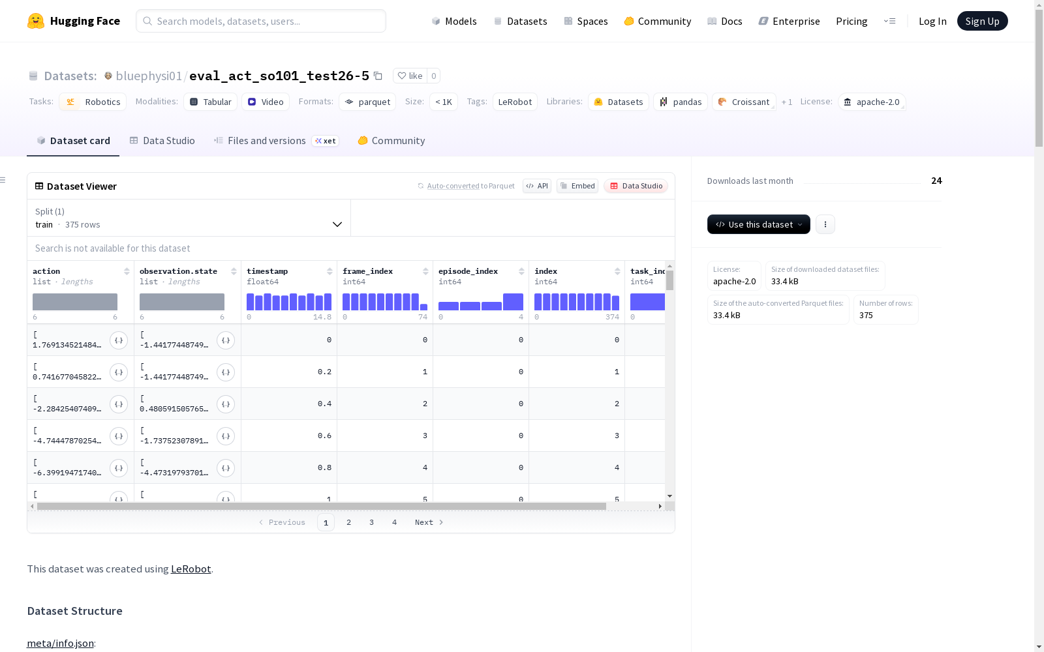Image resolution: width=1044 pixels, height=652 pixels.
Task: Open the red Data Studio button
Action: click(636, 186)
